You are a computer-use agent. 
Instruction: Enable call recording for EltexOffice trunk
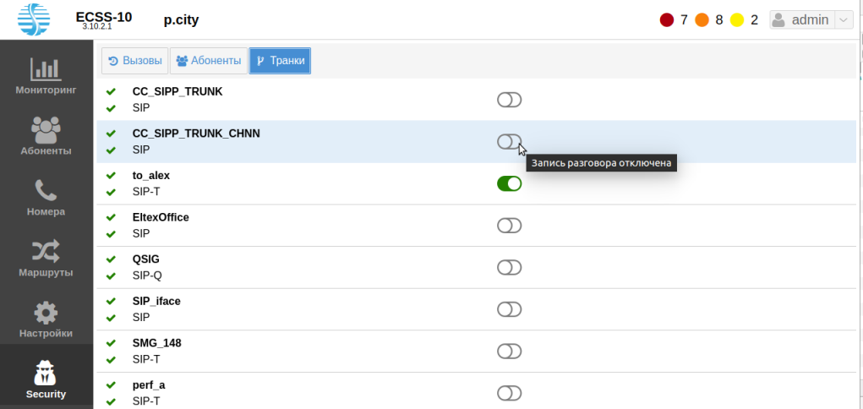click(x=509, y=226)
